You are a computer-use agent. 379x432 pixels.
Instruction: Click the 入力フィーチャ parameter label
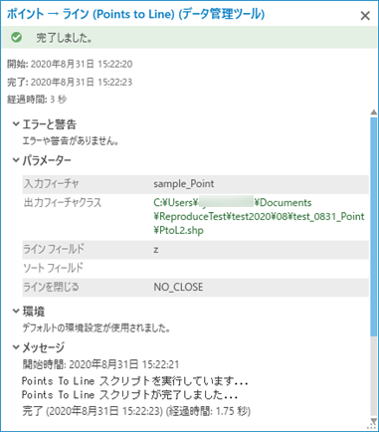coord(52,183)
